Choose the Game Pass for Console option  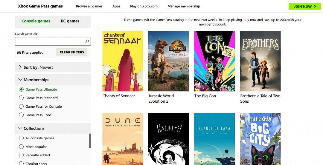(x=21, y=107)
